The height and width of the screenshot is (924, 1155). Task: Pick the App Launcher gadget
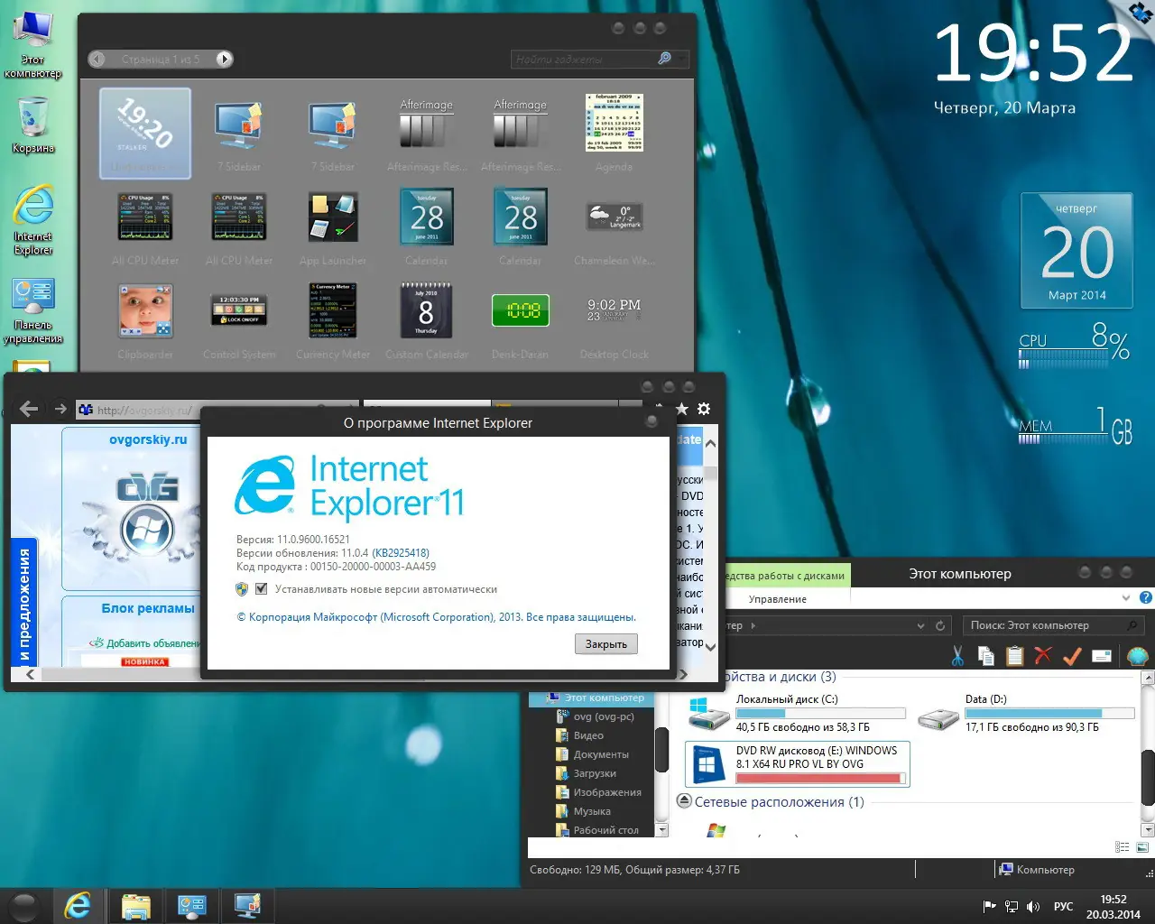(333, 226)
